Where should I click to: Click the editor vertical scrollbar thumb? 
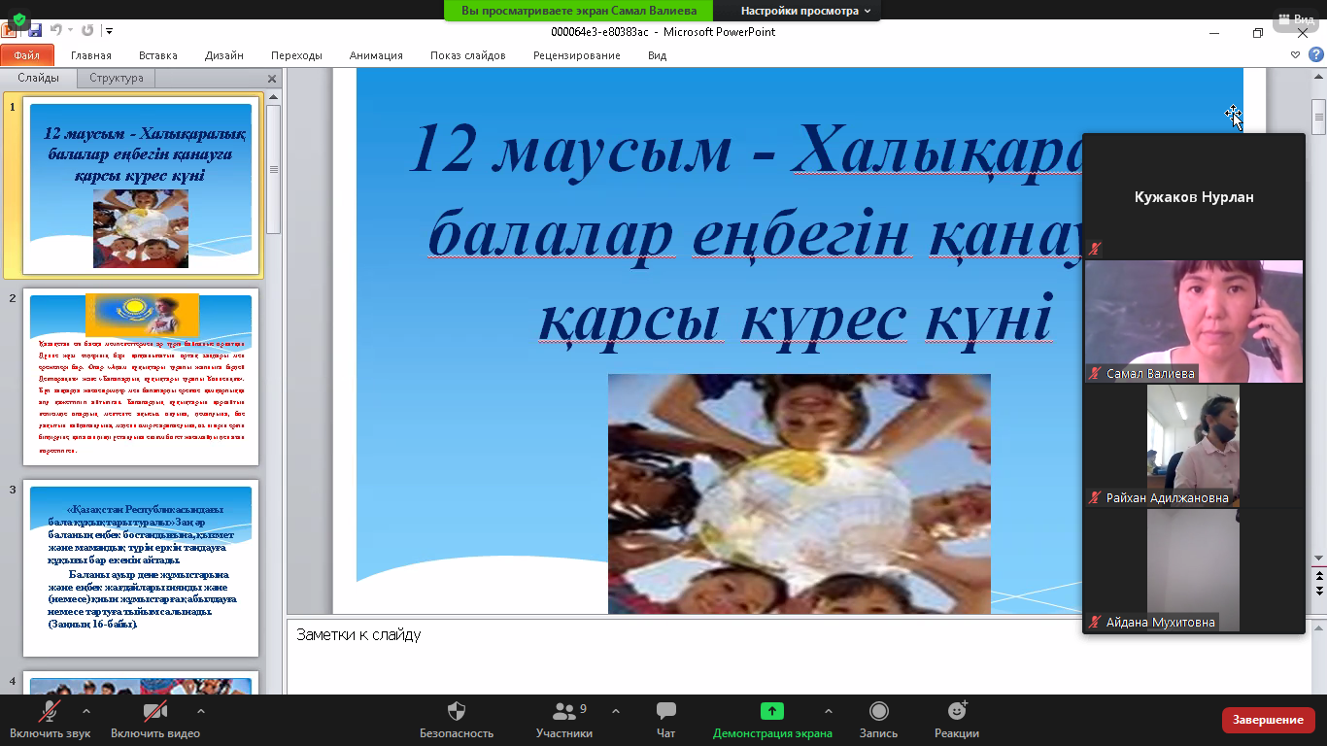tap(1318, 117)
